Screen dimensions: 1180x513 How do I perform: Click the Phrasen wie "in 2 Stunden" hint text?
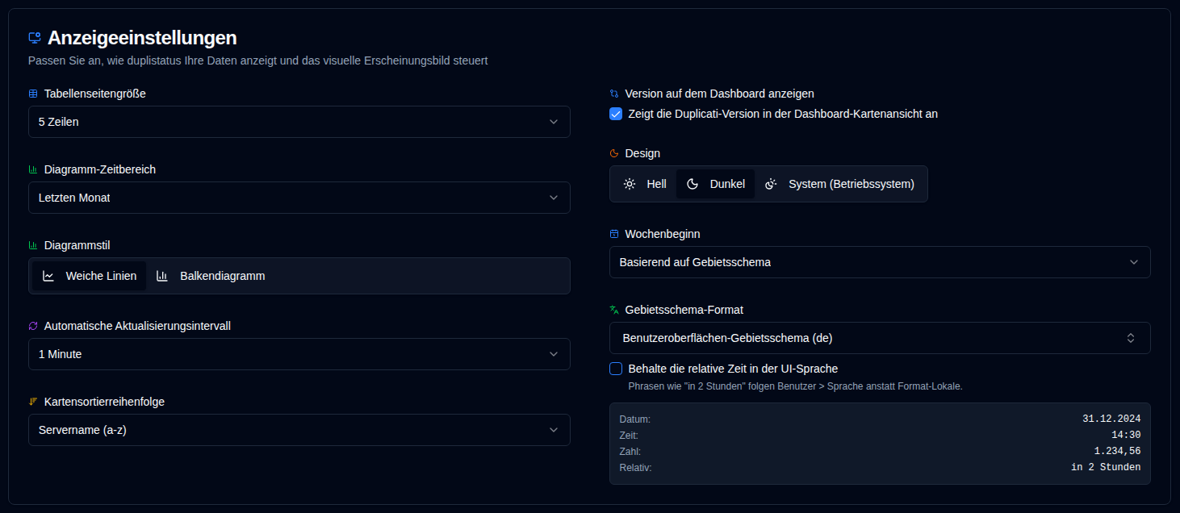click(x=795, y=386)
